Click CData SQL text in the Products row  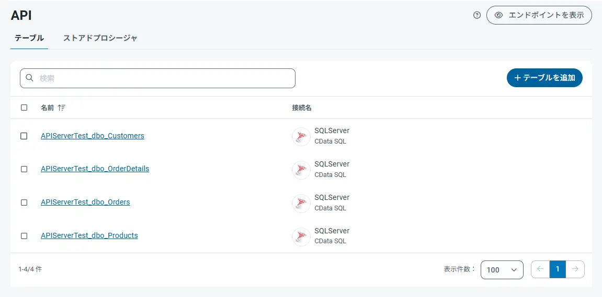(330, 242)
